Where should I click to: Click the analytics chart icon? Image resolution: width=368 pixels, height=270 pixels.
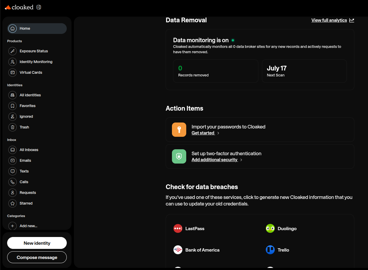pyautogui.click(x=352, y=20)
